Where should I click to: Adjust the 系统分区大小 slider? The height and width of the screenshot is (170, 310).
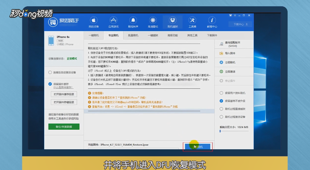click(234, 131)
